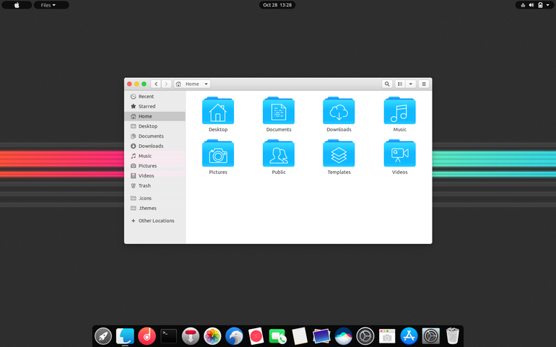Image resolution: width=556 pixels, height=347 pixels.
Task: Select the Templates folder icon
Action: point(339,153)
